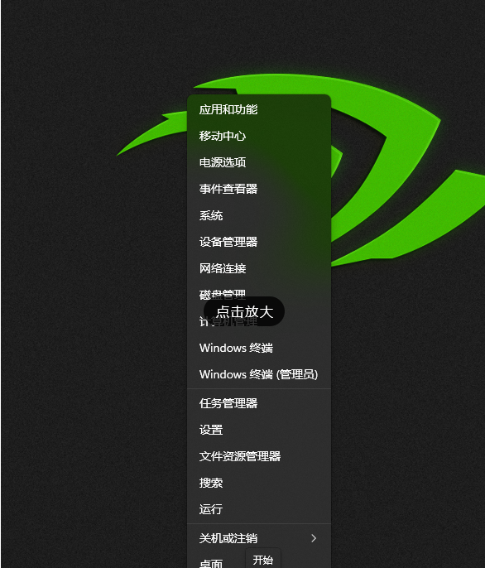Open 电源选项
This screenshot has width=485, height=568.
(x=259, y=162)
